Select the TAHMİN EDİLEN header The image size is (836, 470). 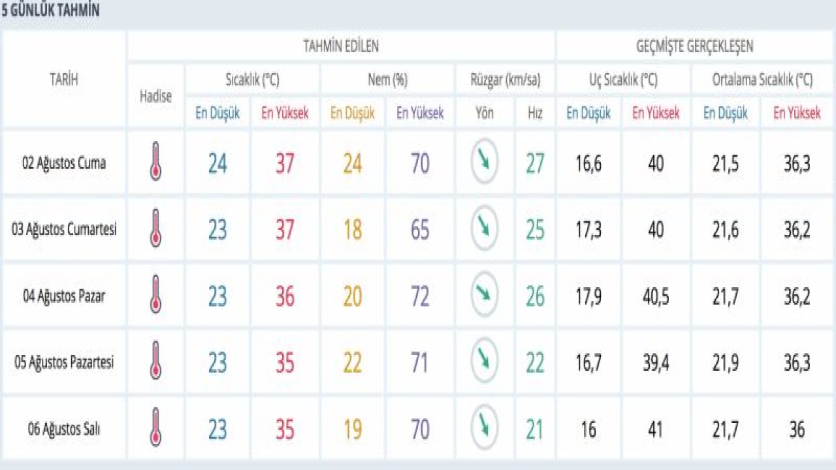341,46
